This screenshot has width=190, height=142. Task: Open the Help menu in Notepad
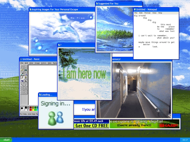[x=160, y=13]
